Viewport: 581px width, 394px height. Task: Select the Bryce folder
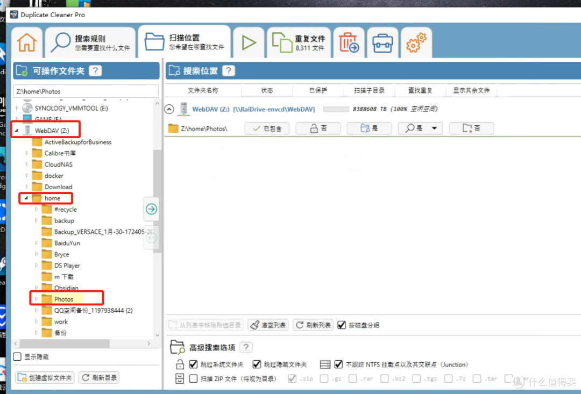[61, 254]
